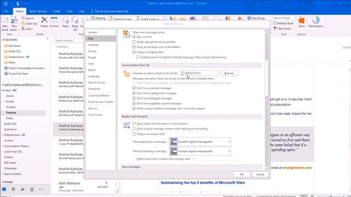This screenshot has width=351, height=197.
Task: Select General in Outlook Options sidebar
Action: coord(100,32)
